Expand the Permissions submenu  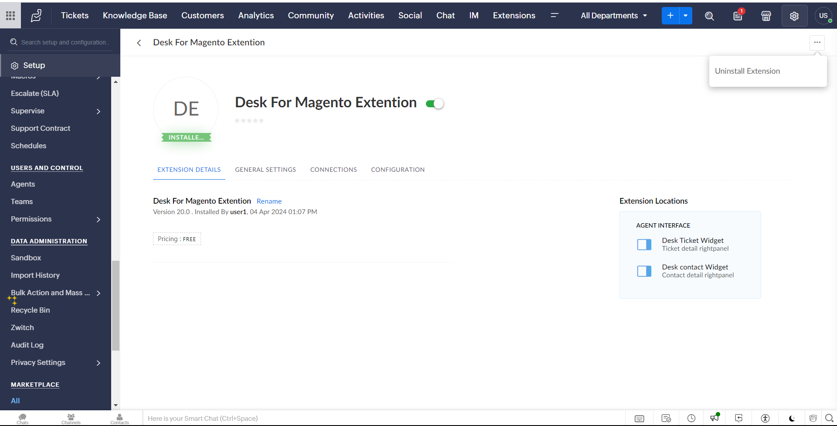(99, 219)
